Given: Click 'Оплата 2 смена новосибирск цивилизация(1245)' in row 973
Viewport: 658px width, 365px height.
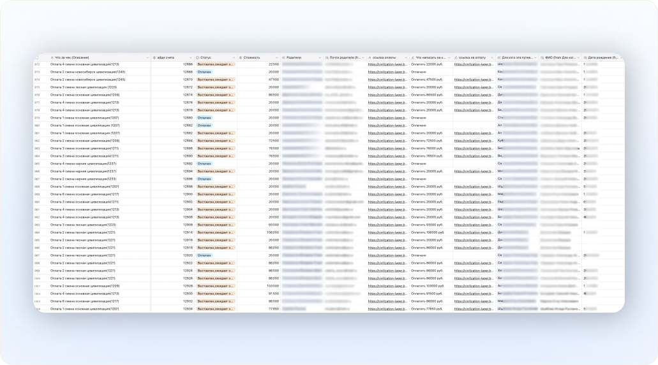Looking at the screenshot, I should click(x=87, y=72).
